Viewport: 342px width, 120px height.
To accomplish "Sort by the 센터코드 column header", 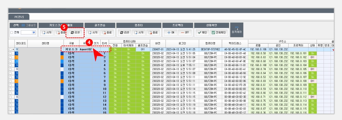I will (x=21, y=43).
